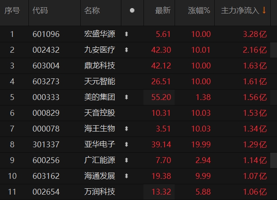Sort the table by 涨幅% column

click(199, 10)
